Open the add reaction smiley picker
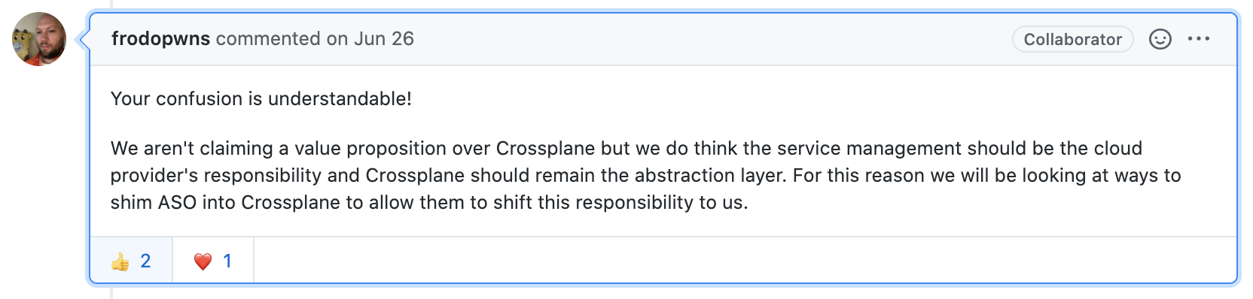 coord(1160,39)
